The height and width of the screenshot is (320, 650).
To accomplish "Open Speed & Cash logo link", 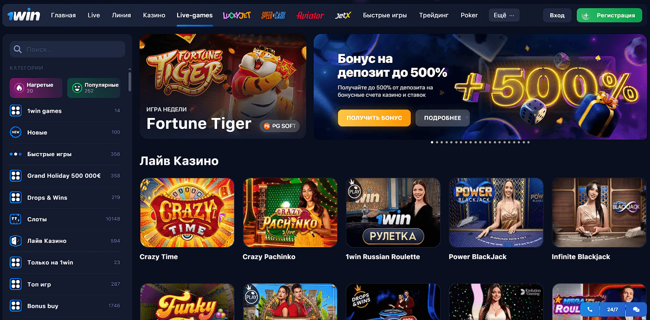I will tap(273, 15).
